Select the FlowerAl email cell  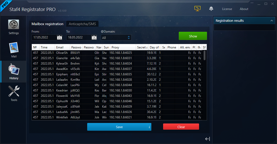(x=62, y=96)
